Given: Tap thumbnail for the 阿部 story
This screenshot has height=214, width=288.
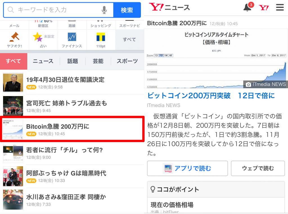Looking at the screenshot, I should [13, 176].
